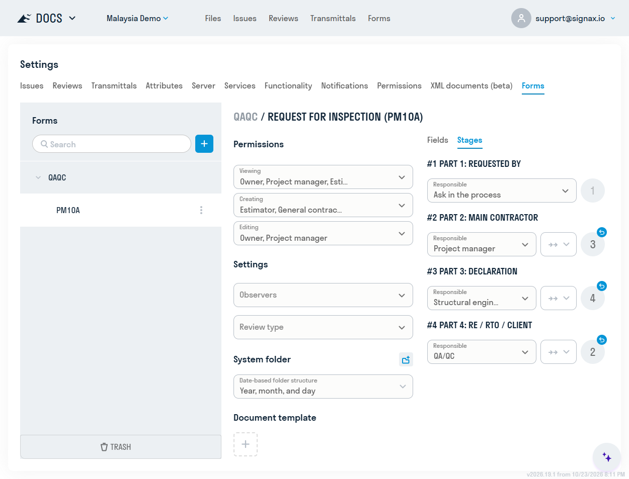Open Issues in top navigation
Viewport: 629px width, 479px height.
tap(245, 18)
